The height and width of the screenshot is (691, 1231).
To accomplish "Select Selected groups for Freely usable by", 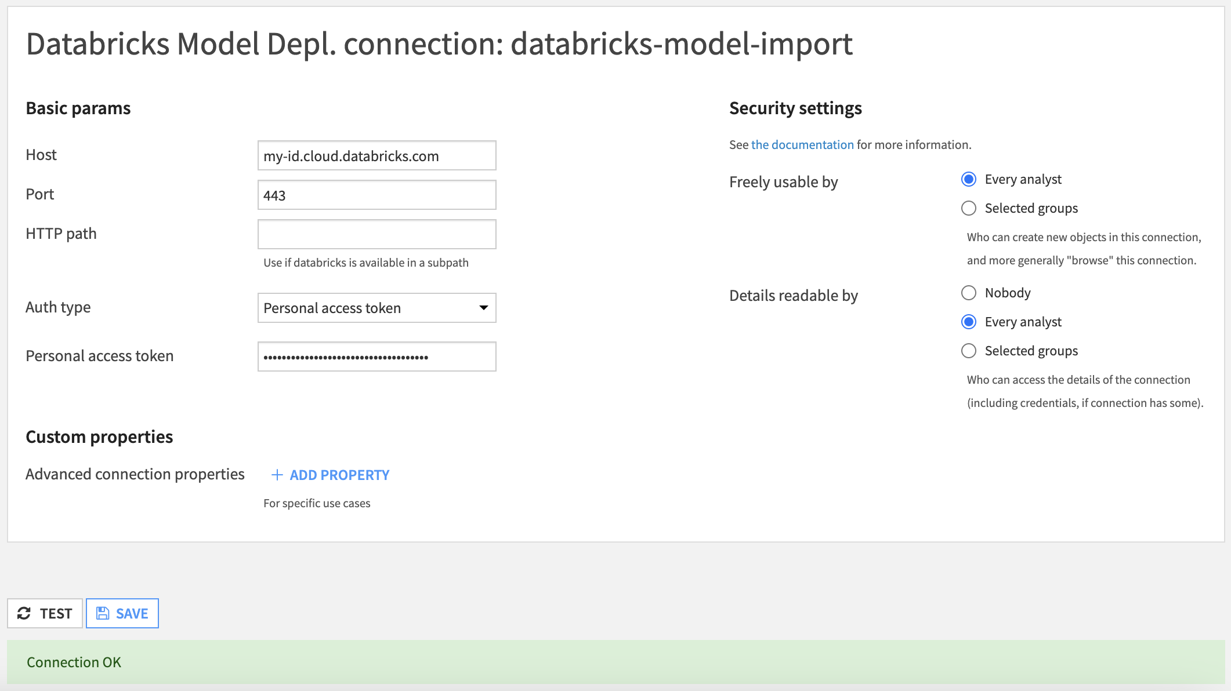I will (969, 208).
